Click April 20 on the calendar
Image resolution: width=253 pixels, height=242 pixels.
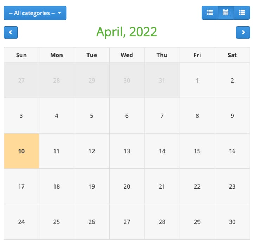(x=127, y=186)
